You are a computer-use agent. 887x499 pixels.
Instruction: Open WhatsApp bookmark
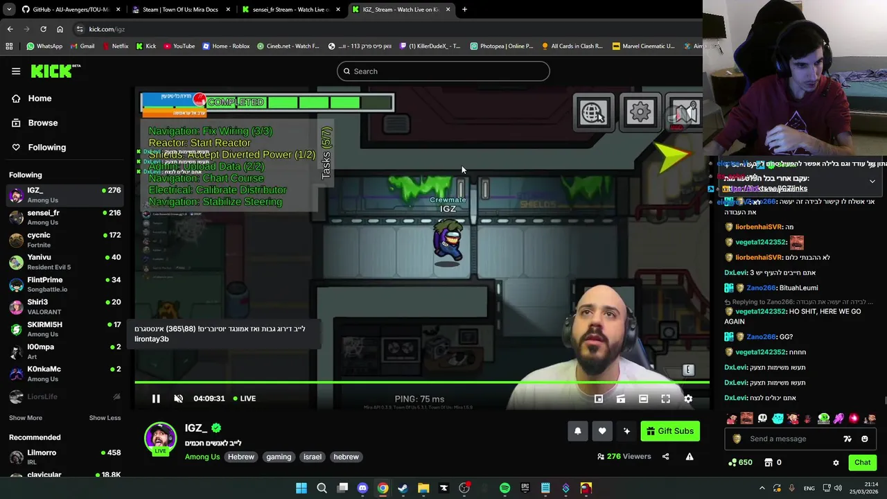44,46
